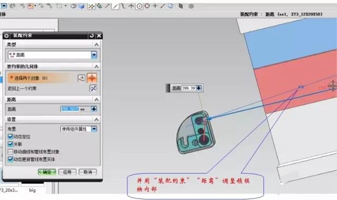Select the blue solid body icon in the toolbar
The image size is (337, 200).
tap(82, 6)
